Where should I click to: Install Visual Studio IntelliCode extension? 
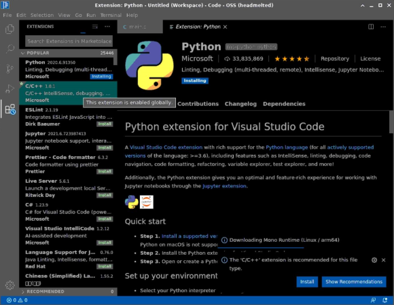click(105, 243)
